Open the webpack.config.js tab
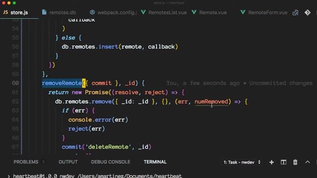The image size is (317, 178). tap(117, 12)
